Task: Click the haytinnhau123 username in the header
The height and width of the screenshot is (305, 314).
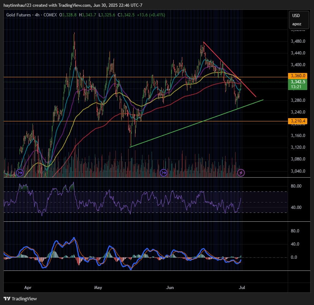Action: point(17,5)
